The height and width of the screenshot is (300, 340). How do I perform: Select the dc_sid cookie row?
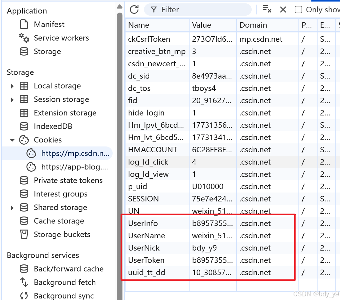point(232,76)
